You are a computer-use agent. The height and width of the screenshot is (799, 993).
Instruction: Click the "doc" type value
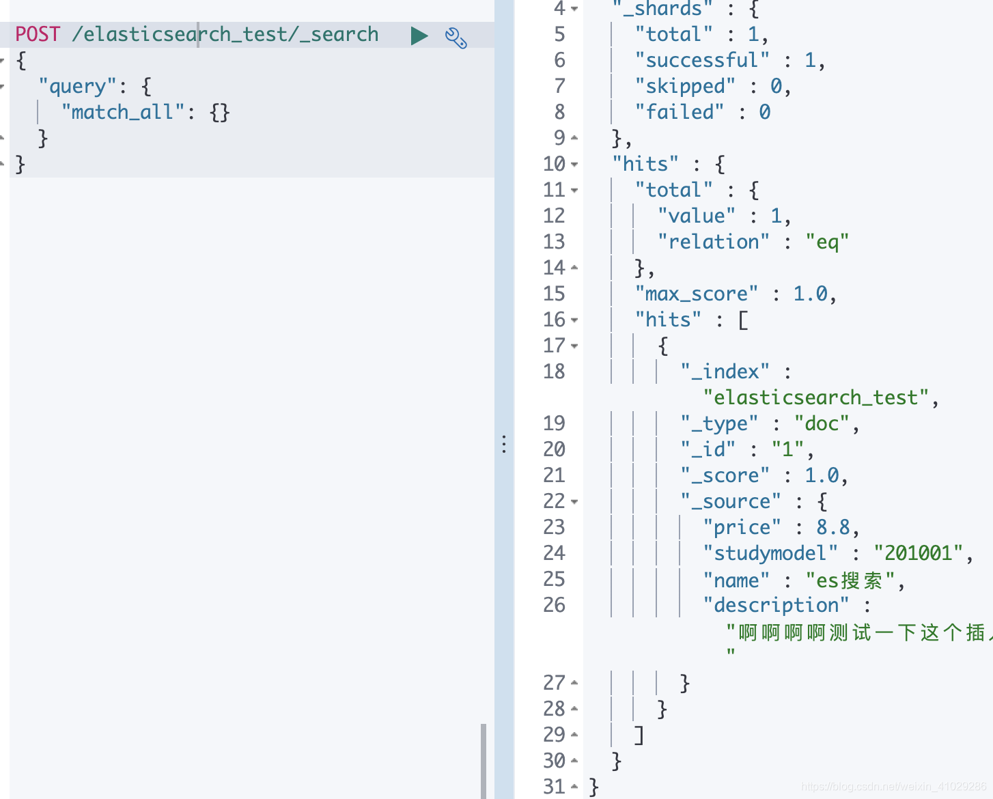tap(822, 423)
